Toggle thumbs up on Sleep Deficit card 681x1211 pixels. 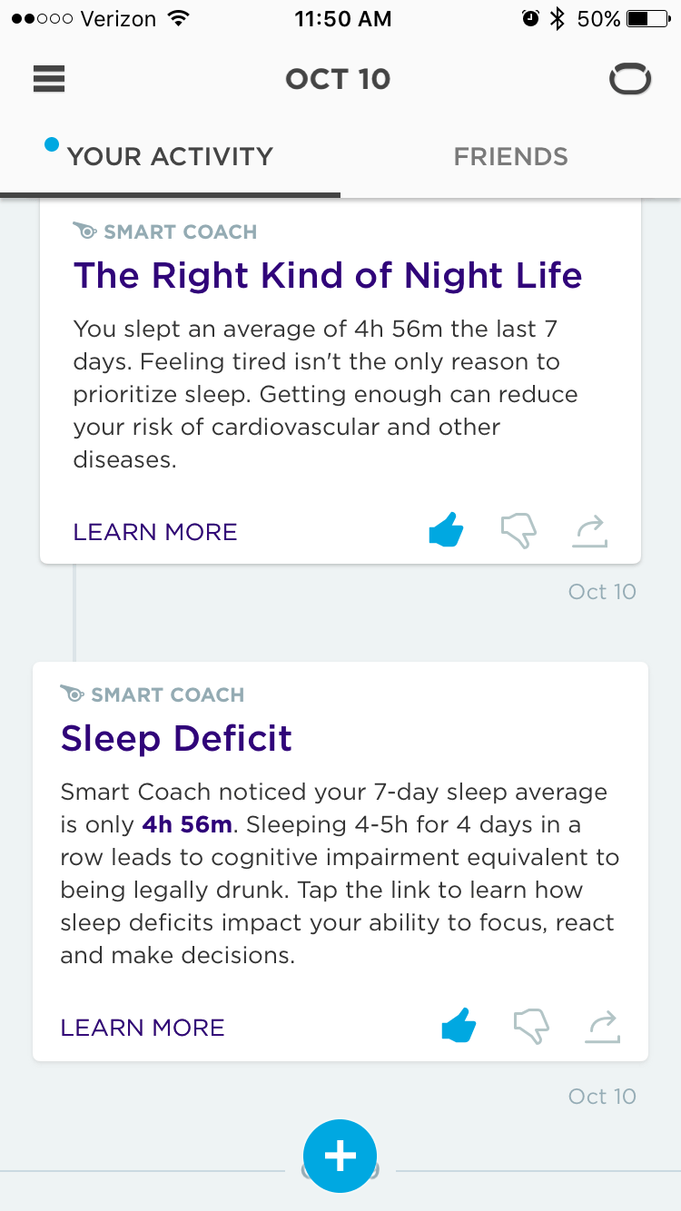459,1027
